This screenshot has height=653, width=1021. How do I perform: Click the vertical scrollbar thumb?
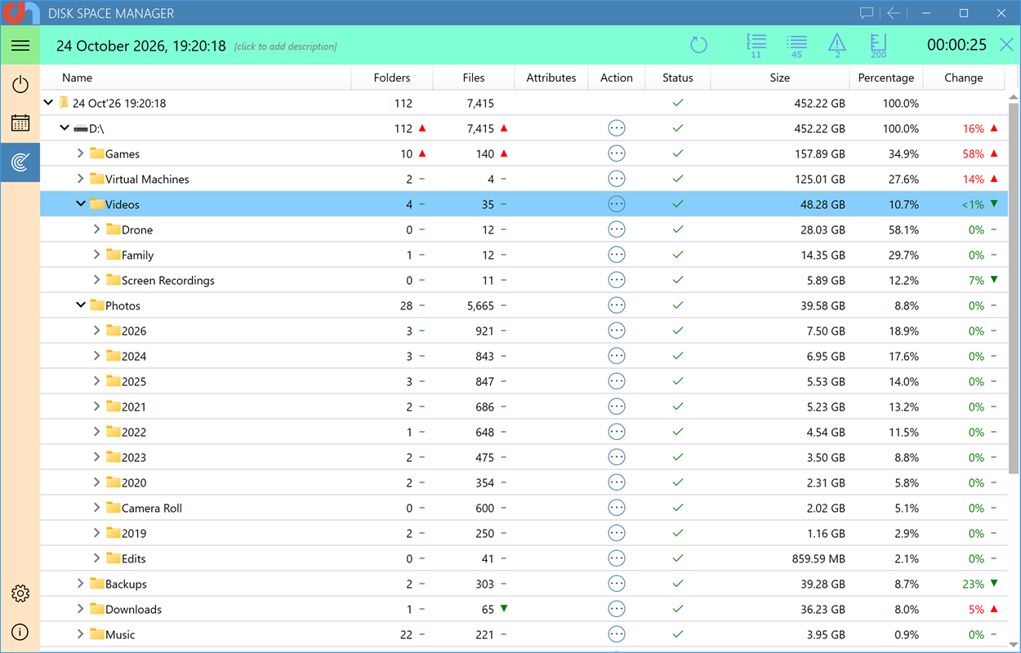coord(1014,288)
